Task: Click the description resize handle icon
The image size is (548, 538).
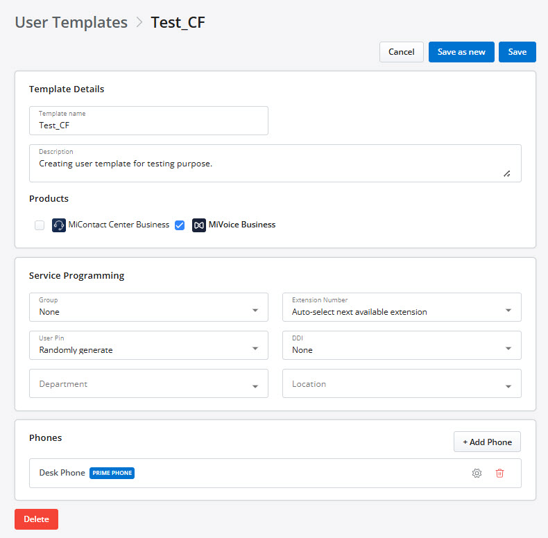Action: [507, 173]
